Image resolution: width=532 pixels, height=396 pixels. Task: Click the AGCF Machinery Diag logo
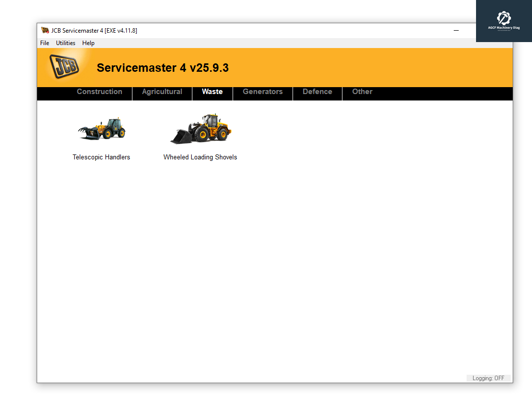pyautogui.click(x=504, y=21)
